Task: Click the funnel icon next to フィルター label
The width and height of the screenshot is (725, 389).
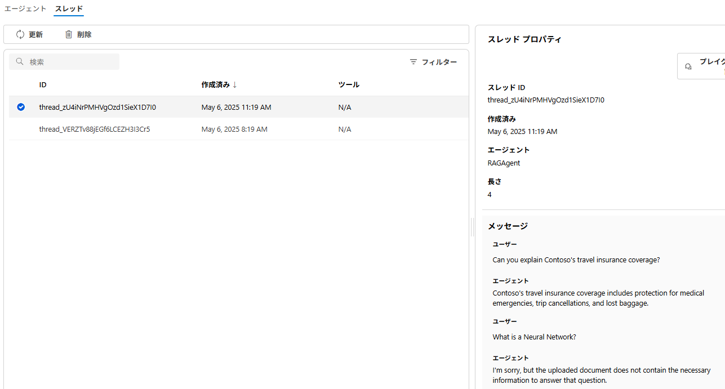Action: pos(413,62)
